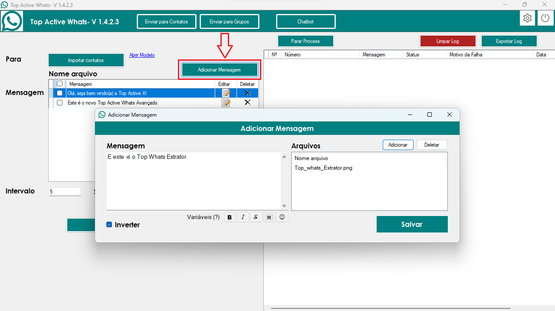The image size is (555, 311).
Task: Click the power icon in the header
Action: click(x=545, y=18)
